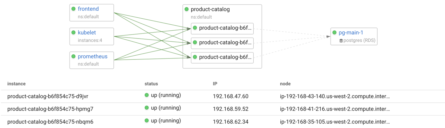Click the green status dot beside pg-main-1

click(334, 33)
